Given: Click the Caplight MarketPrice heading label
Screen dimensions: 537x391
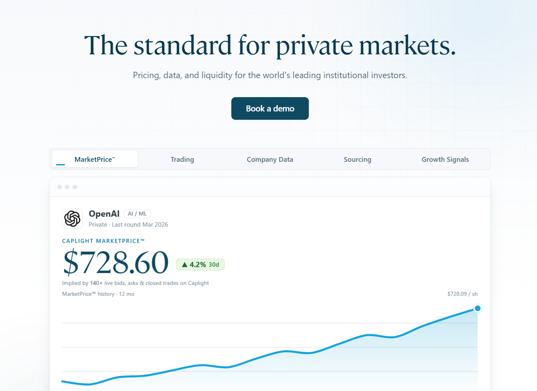Looking at the screenshot, I should coord(103,241).
